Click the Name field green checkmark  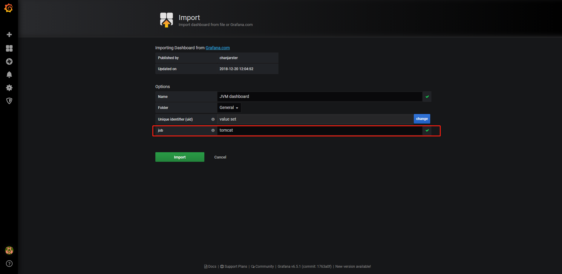[x=427, y=97]
